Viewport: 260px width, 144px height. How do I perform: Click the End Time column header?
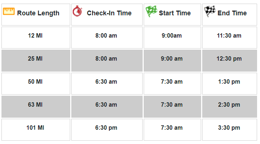(x=230, y=15)
